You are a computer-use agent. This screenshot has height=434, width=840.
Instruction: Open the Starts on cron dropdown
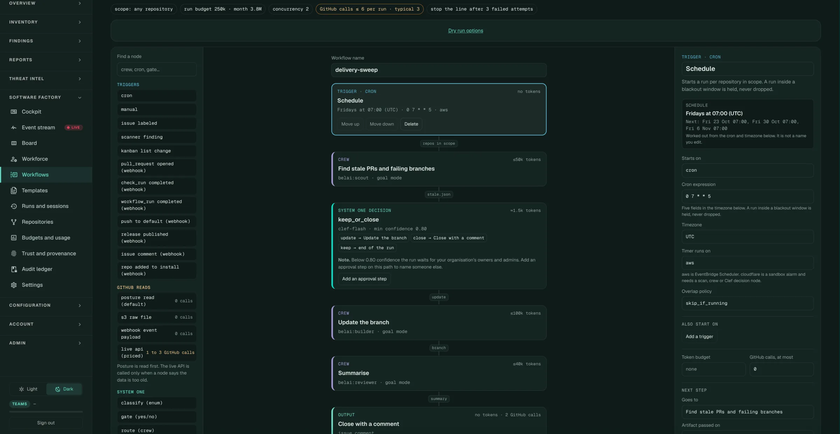click(747, 170)
